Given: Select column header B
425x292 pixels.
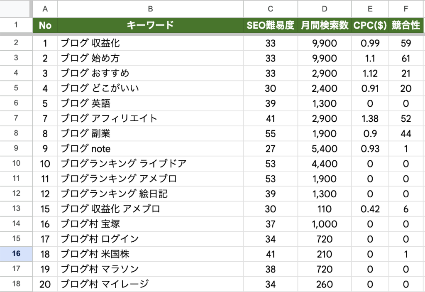Looking at the screenshot, I should pos(150,9).
